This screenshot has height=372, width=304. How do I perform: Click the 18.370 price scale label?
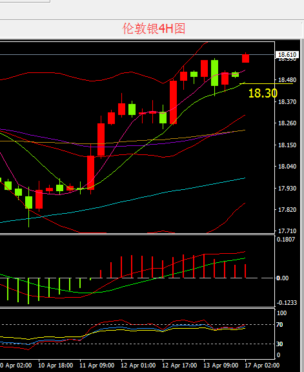287,102
